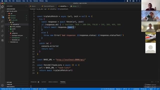Expand the TIMELINE section
Image resolution: width=160 pixels, height=90 pixels.
click(9, 84)
